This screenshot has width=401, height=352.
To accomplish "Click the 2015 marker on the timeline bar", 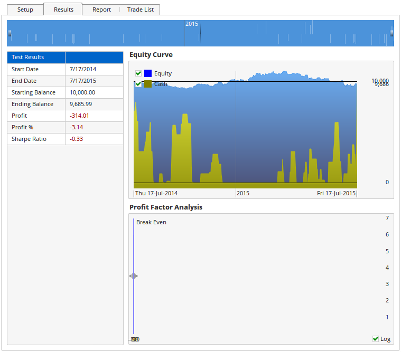I will tap(192, 24).
